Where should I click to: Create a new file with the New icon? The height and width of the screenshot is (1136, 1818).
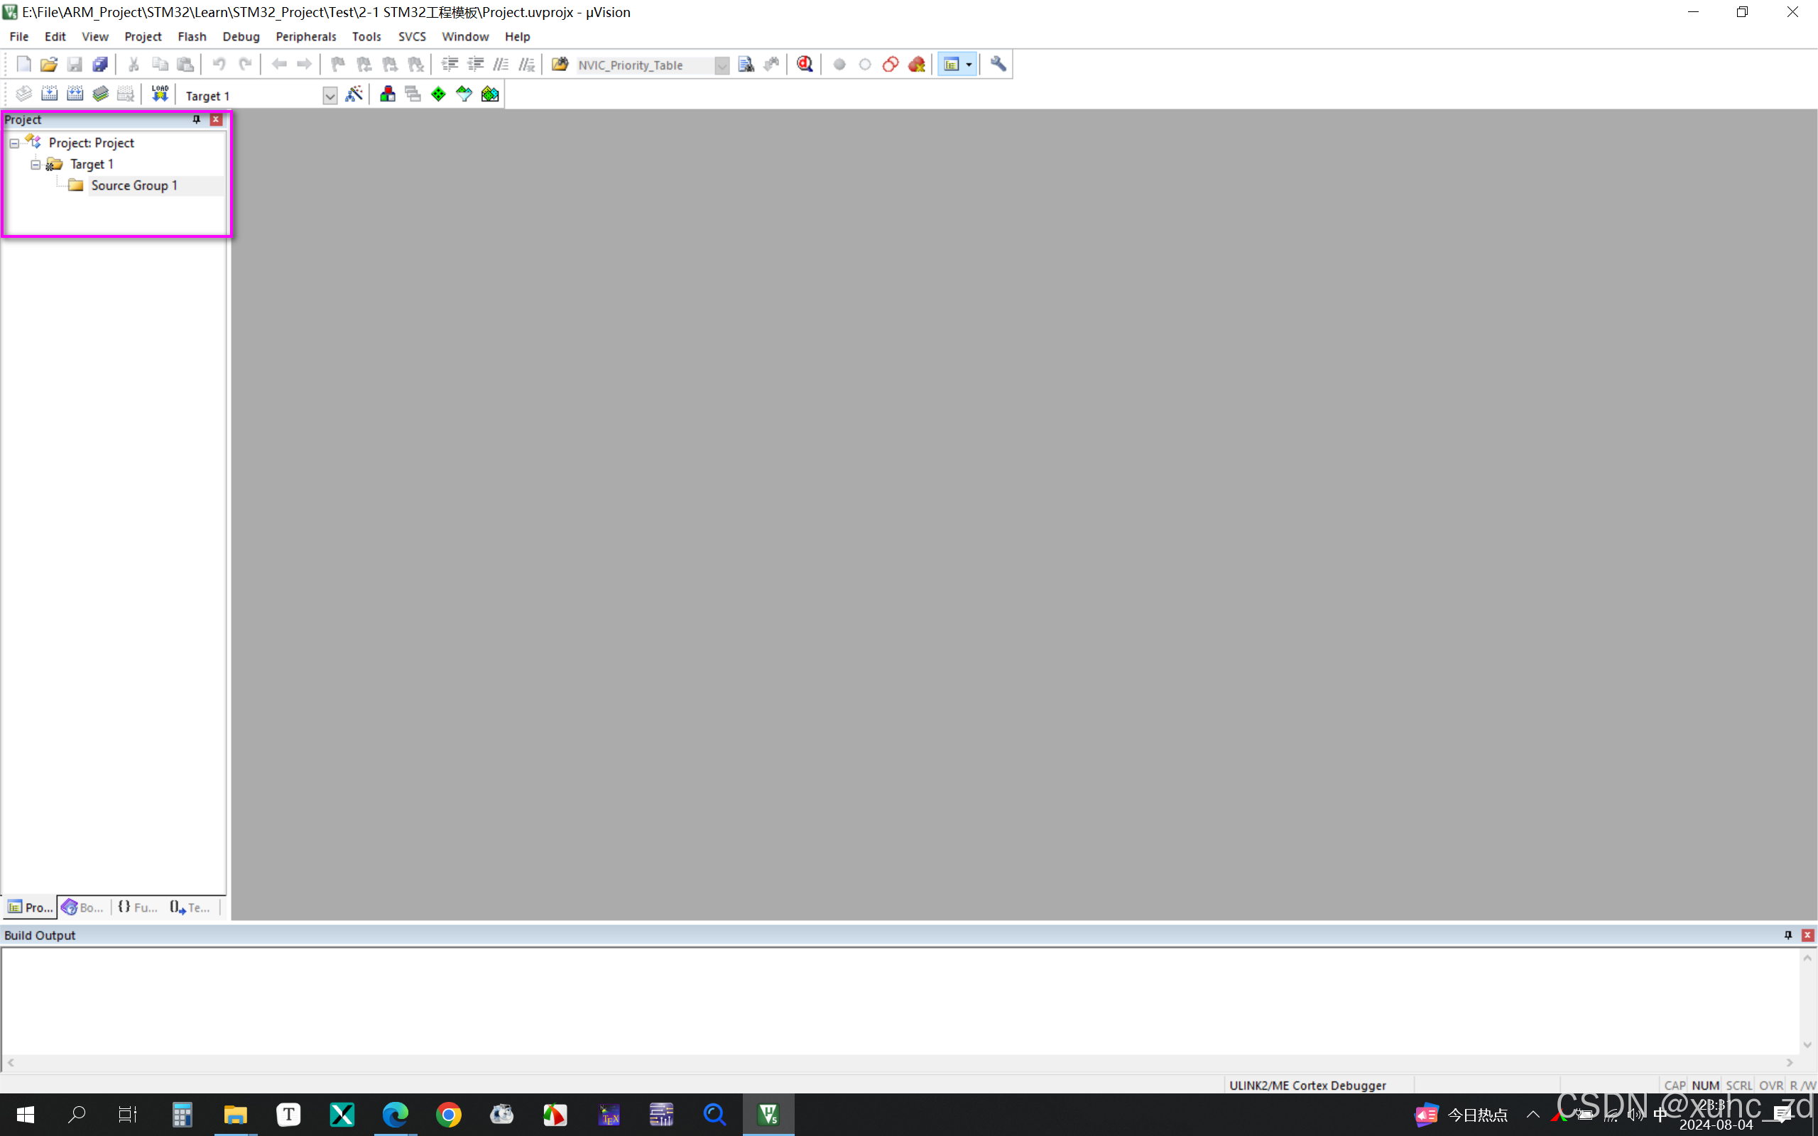coord(24,65)
